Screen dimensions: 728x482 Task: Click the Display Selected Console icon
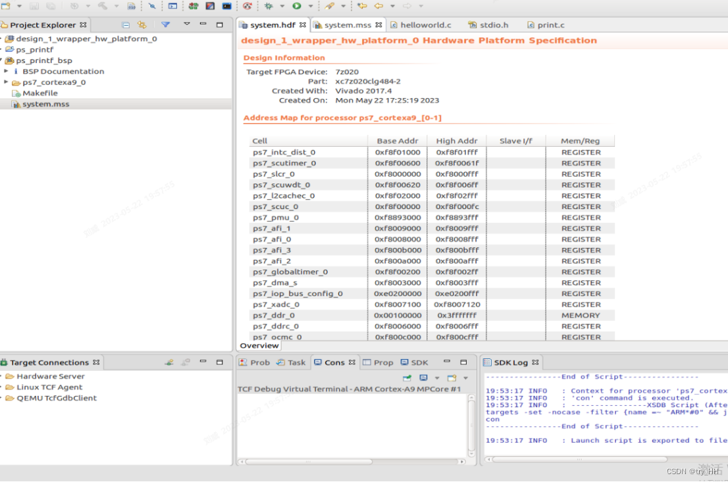423,378
